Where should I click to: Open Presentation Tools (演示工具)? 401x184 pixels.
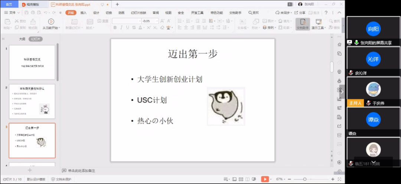coord(319,24)
